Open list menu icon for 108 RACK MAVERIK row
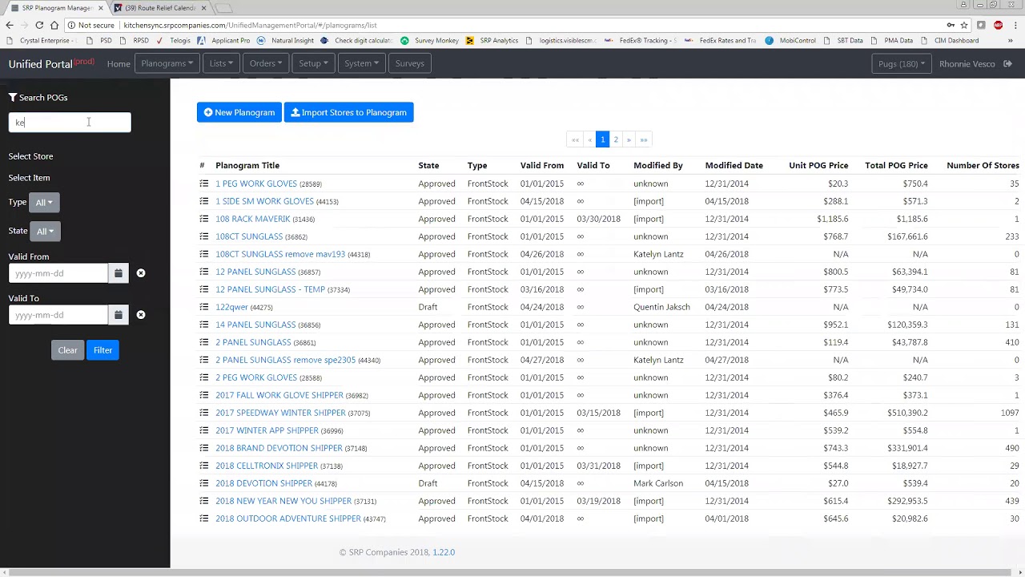The height and width of the screenshot is (577, 1025). coord(203,219)
